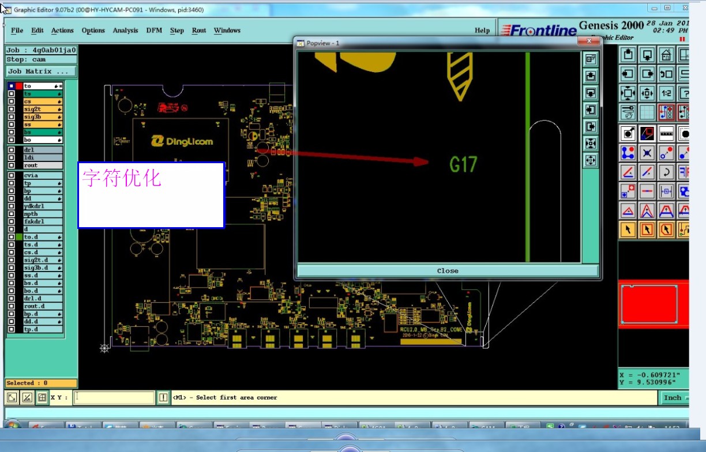The image size is (706, 452).
Task: Click the red-bordered snap control icon
Action: pos(666,112)
